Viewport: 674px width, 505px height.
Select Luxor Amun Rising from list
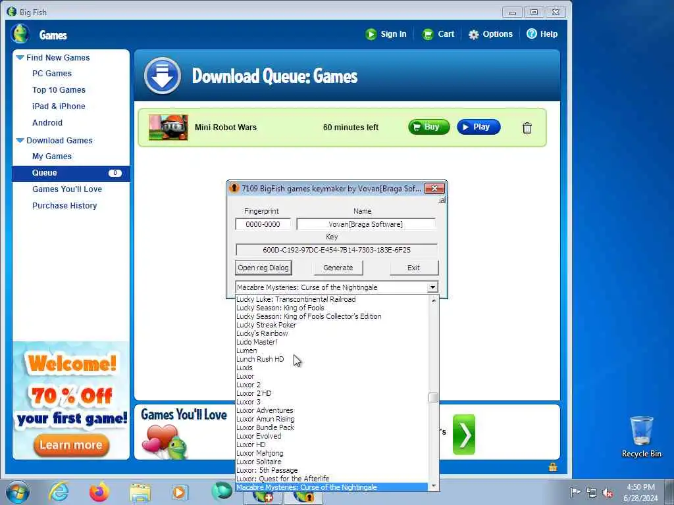[332, 419]
